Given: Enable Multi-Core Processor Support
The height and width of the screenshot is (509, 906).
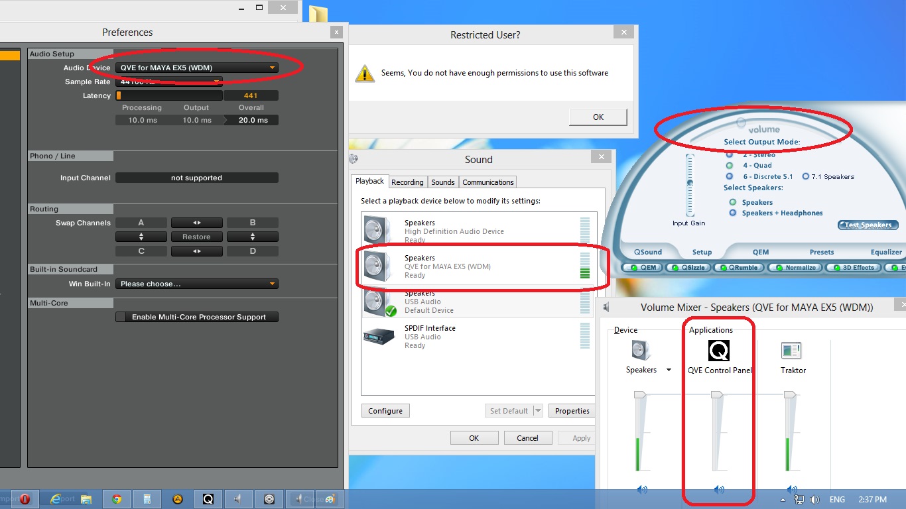Looking at the screenshot, I should (197, 317).
